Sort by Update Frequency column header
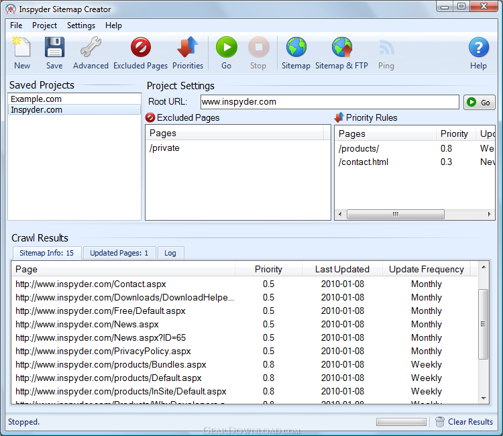 pos(427,269)
